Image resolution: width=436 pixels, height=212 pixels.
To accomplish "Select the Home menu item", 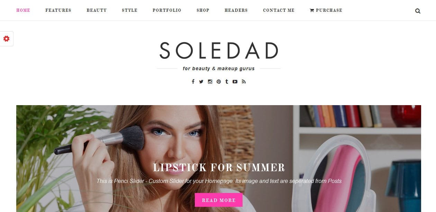I will point(23,10).
